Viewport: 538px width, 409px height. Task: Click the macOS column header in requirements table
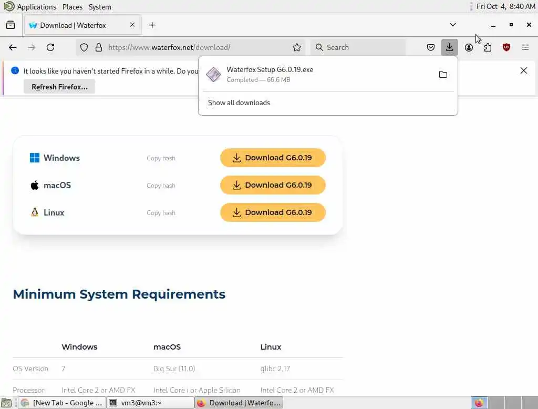coord(167,347)
